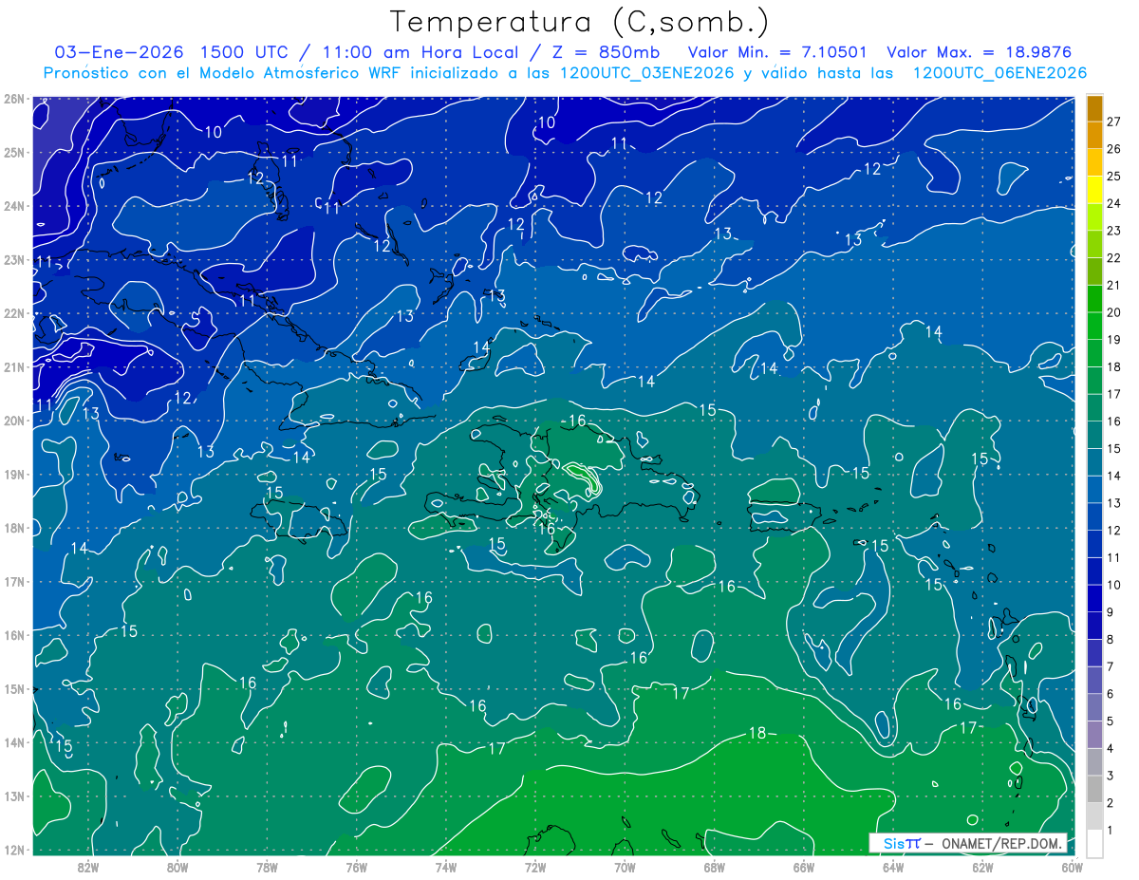The width and height of the screenshot is (1139, 880).
Task: Click the '20N' latitude axis label
Action: pos(13,421)
